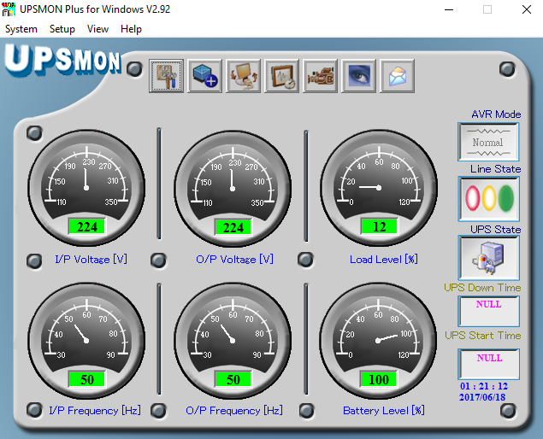543x439 pixels.
Task: Click the Load Level readout 12
Action: 379,227
